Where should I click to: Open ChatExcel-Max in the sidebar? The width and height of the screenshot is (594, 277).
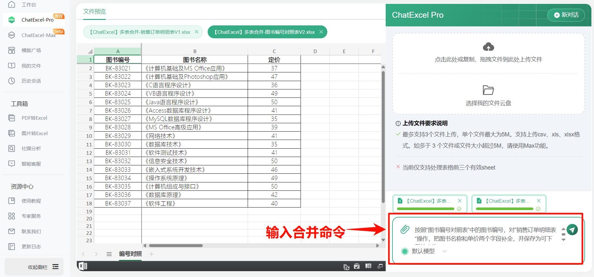click(x=38, y=35)
